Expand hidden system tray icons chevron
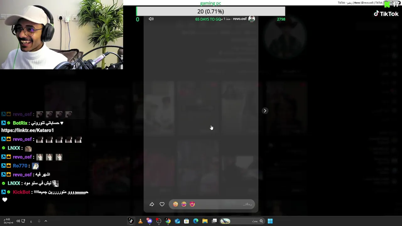Image resolution: width=402 pixels, height=226 pixels. (x=46, y=221)
